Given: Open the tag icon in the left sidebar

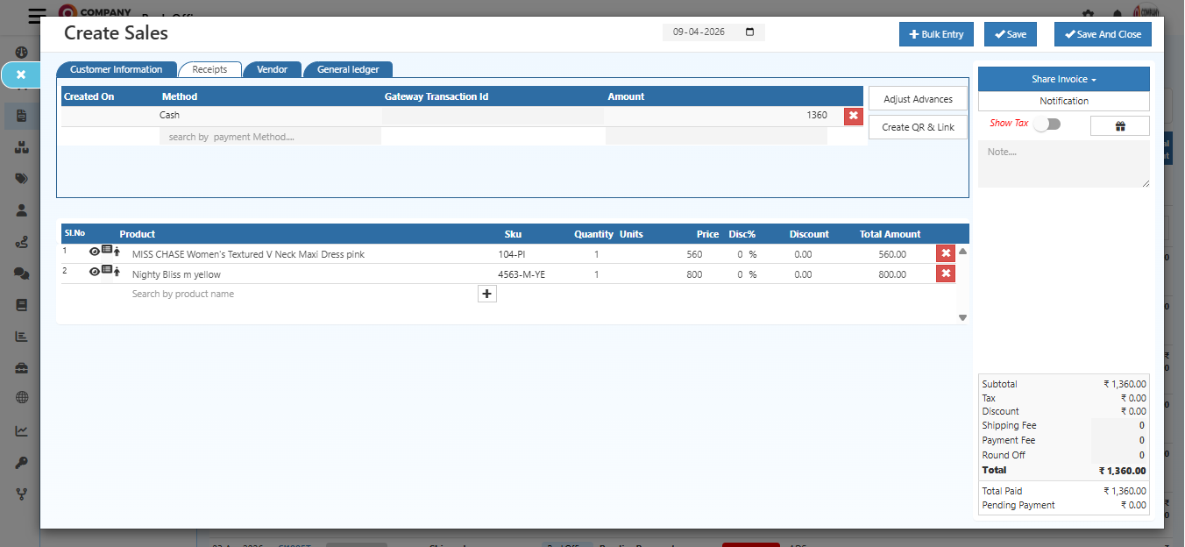Looking at the screenshot, I should [x=21, y=178].
